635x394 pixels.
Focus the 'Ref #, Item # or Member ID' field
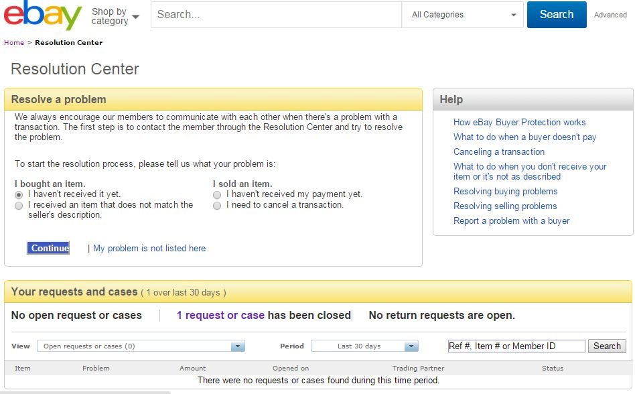click(x=516, y=346)
